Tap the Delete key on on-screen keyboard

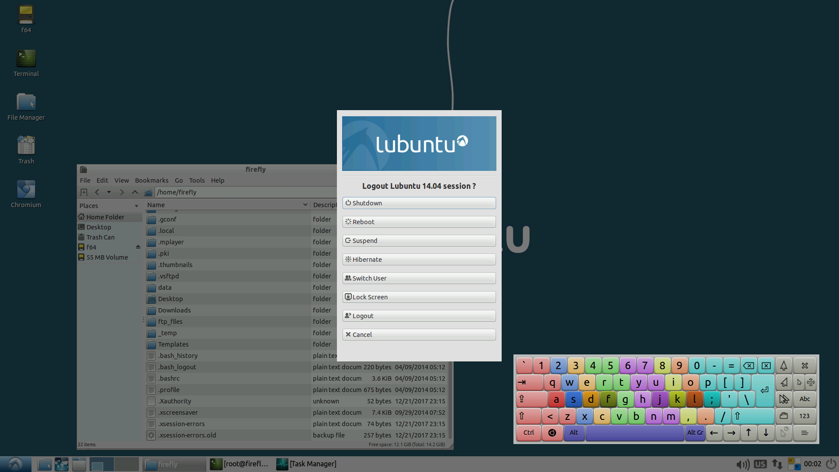(766, 365)
